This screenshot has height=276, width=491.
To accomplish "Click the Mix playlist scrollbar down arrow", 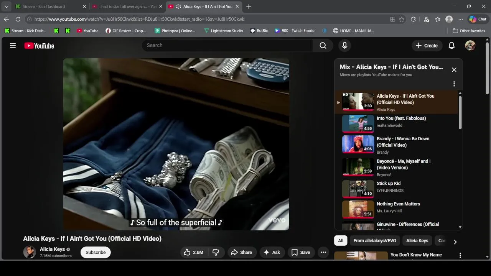I will 460,227.
